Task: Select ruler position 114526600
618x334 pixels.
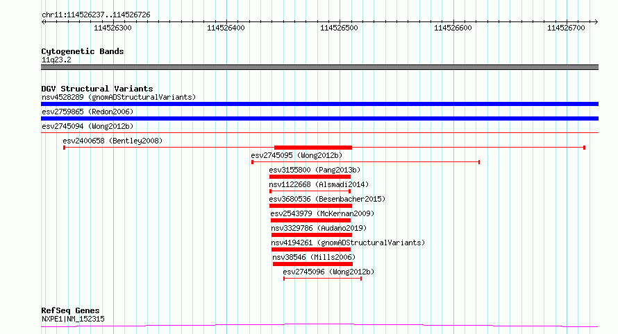Action: pos(453,28)
